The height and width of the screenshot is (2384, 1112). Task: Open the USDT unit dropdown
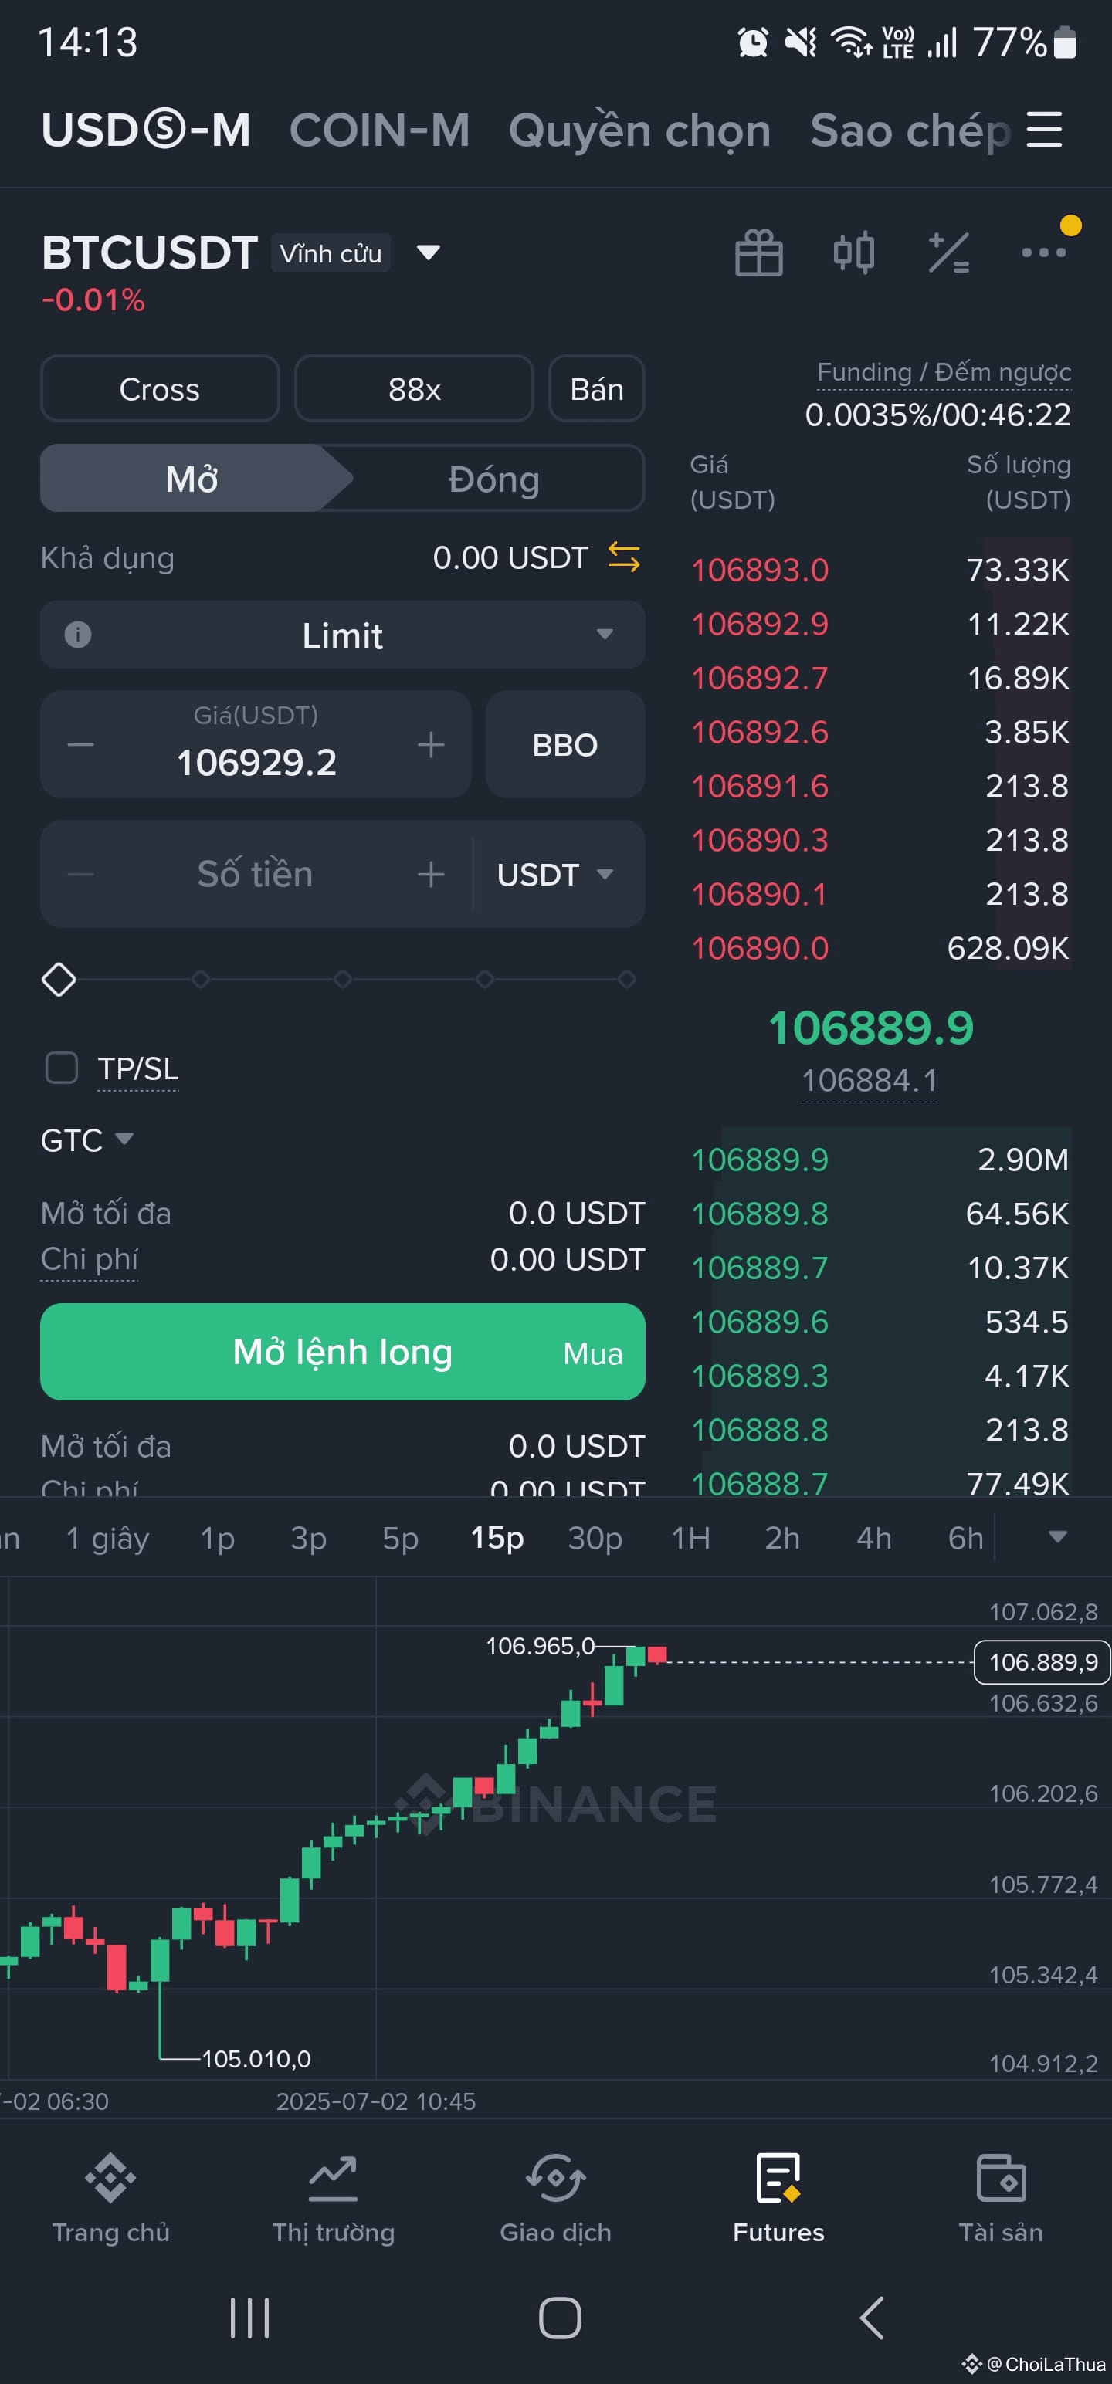[x=557, y=875]
